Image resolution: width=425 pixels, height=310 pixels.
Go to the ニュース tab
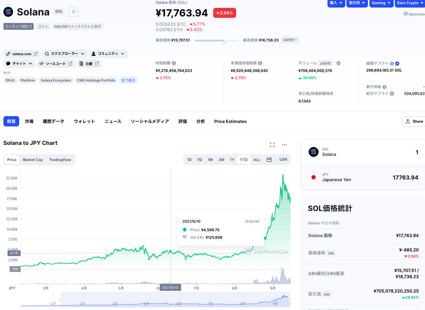[x=113, y=121]
